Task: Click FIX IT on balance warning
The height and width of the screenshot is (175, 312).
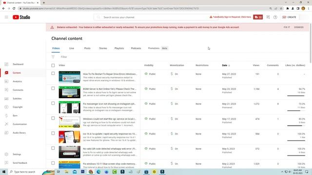Action: click(287, 27)
